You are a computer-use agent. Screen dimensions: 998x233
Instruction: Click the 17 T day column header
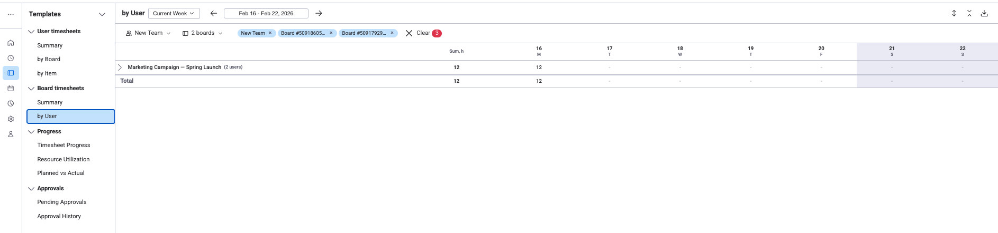click(610, 51)
